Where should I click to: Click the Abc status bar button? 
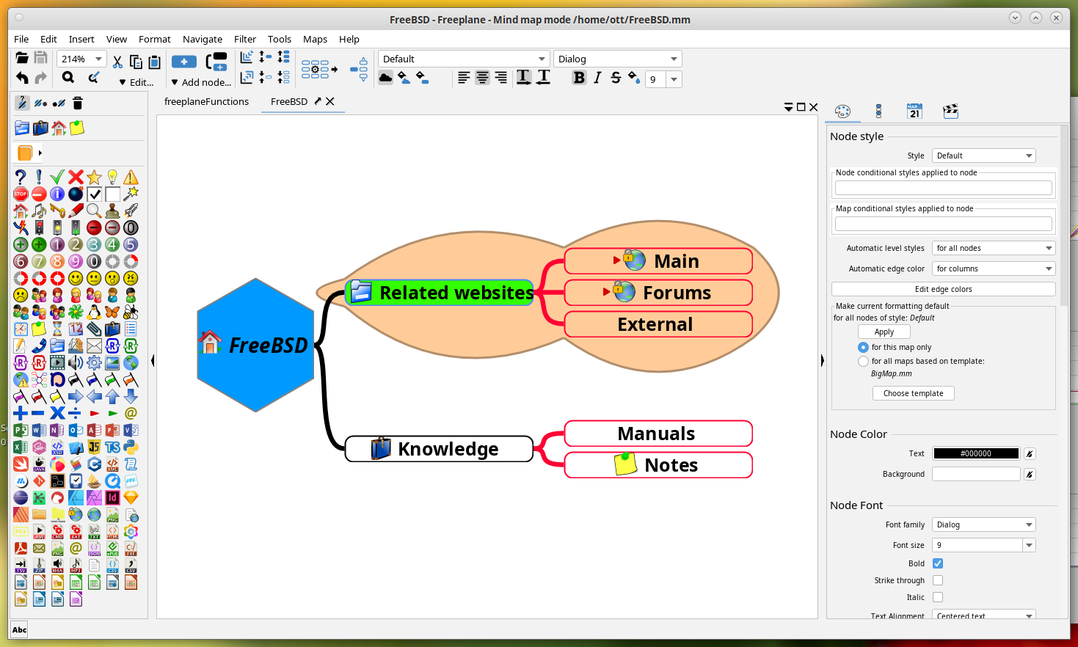click(x=19, y=629)
